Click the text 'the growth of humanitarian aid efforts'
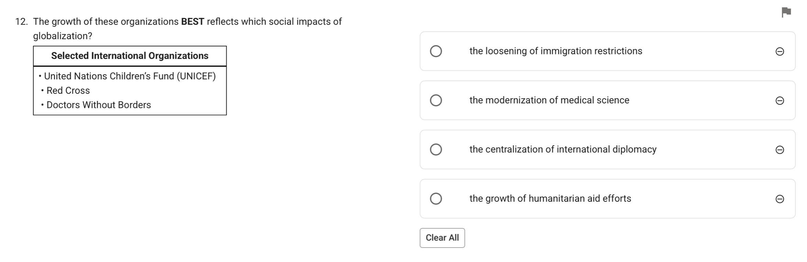This screenshot has height=262, width=807. pyautogui.click(x=550, y=198)
